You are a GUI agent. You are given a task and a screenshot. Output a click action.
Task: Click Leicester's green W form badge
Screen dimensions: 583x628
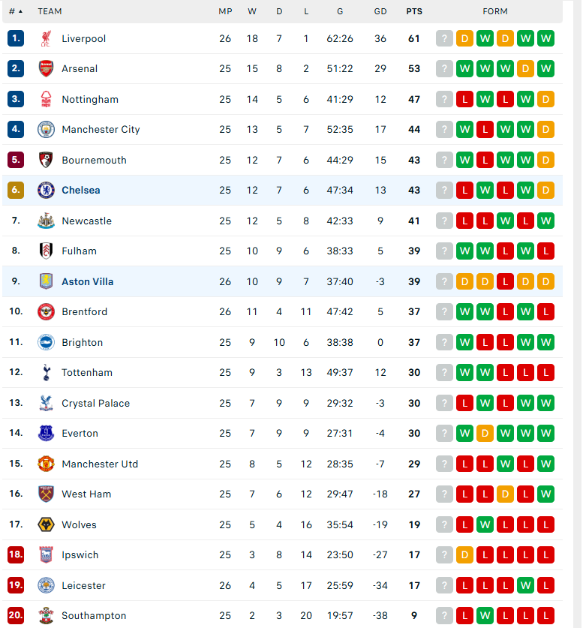pos(525,585)
